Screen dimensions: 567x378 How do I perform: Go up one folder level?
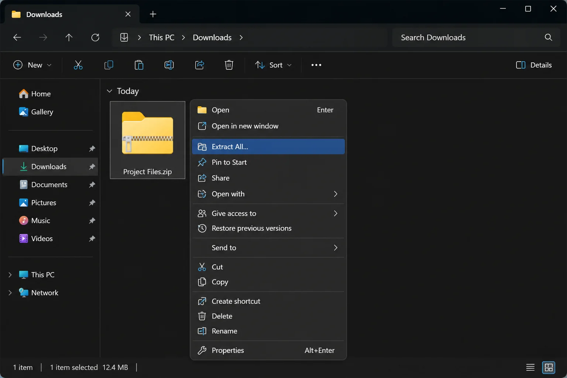(x=69, y=37)
